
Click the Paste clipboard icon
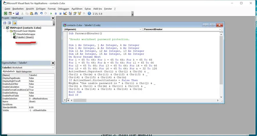[32, 14]
